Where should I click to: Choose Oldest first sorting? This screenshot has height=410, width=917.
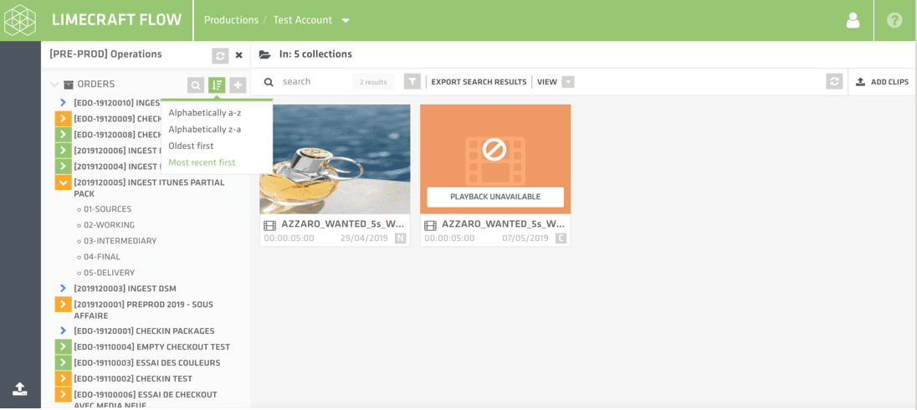coord(192,146)
